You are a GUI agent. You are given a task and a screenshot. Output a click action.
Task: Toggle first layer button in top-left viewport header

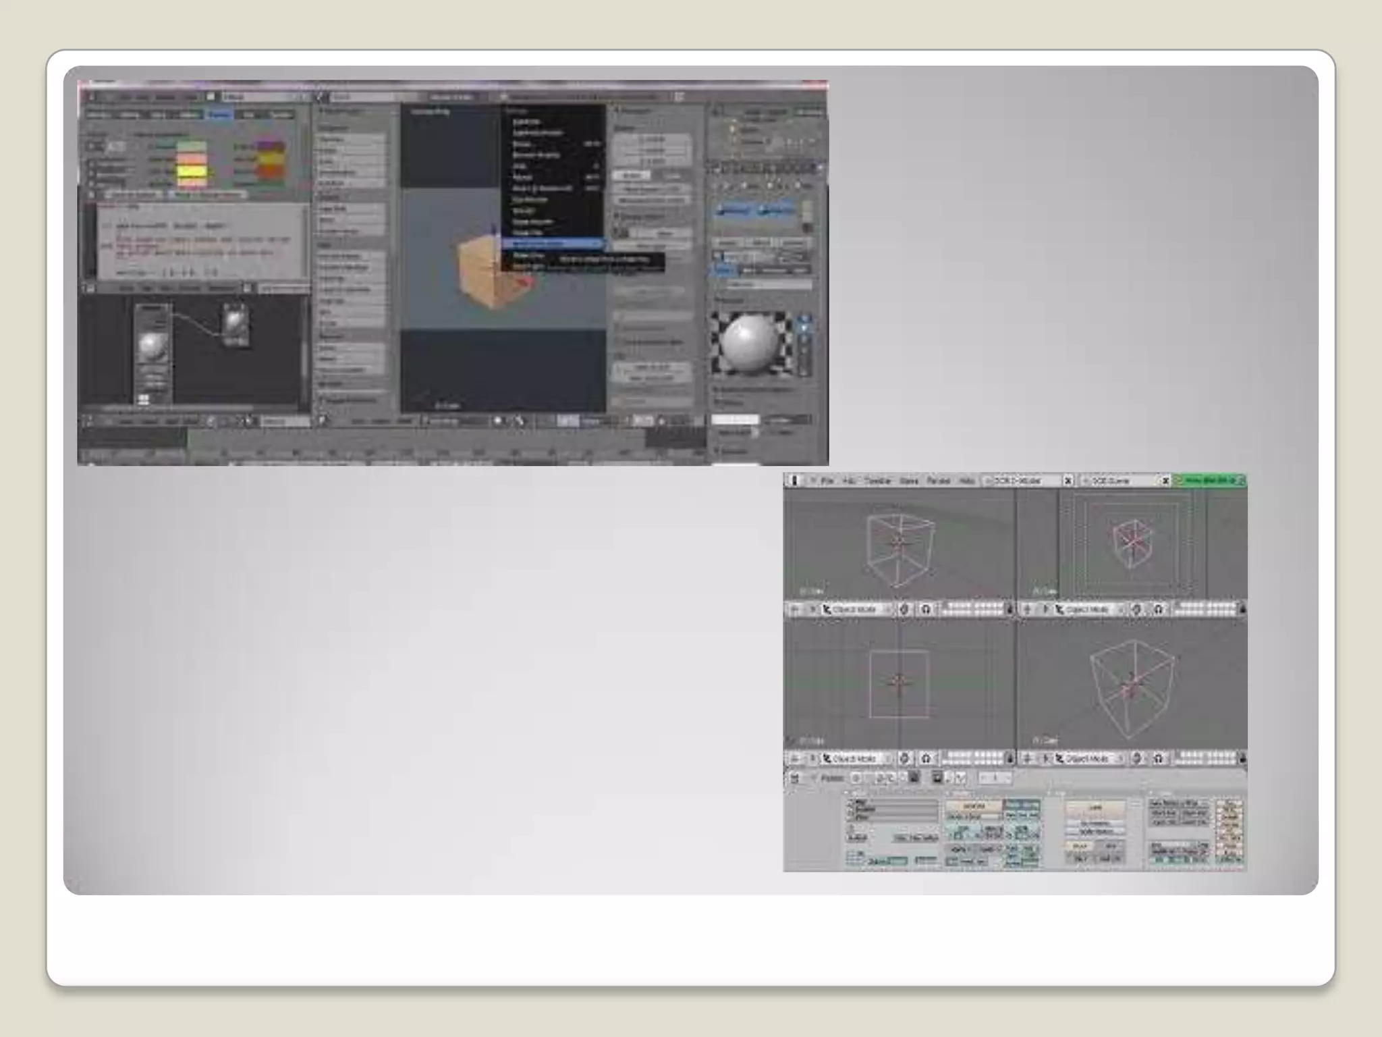click(945, 606)
